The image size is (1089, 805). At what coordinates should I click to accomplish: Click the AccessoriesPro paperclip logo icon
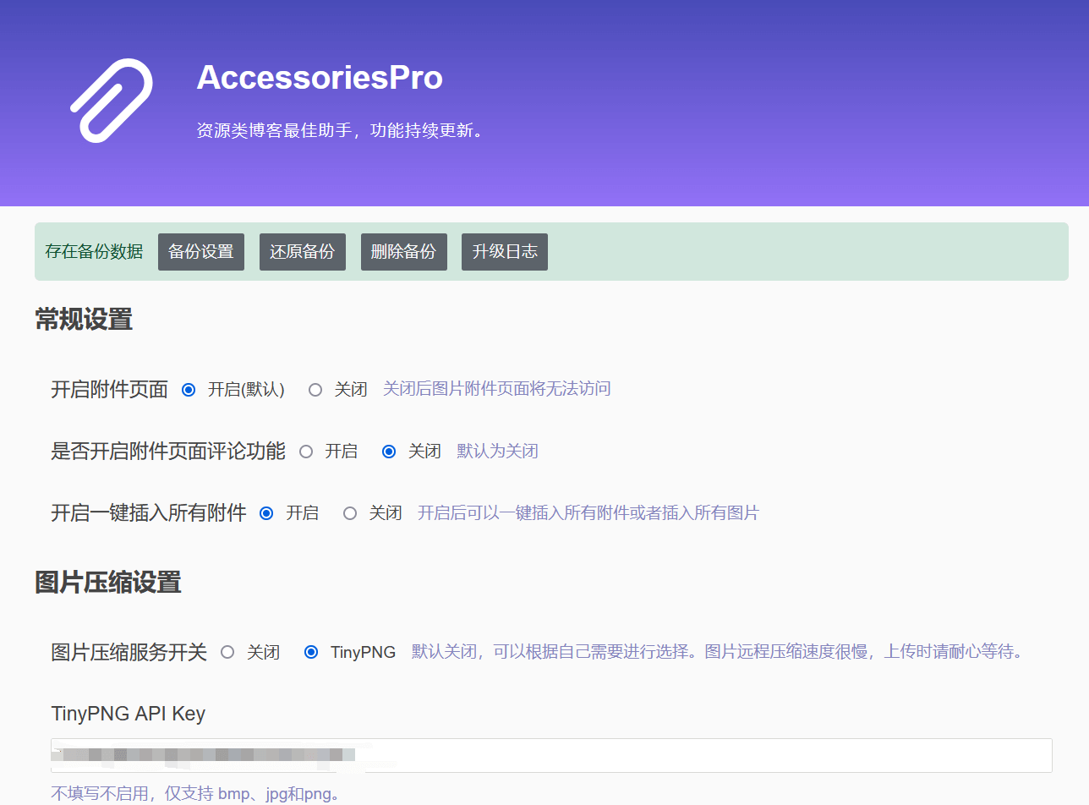tap(111, 100)
